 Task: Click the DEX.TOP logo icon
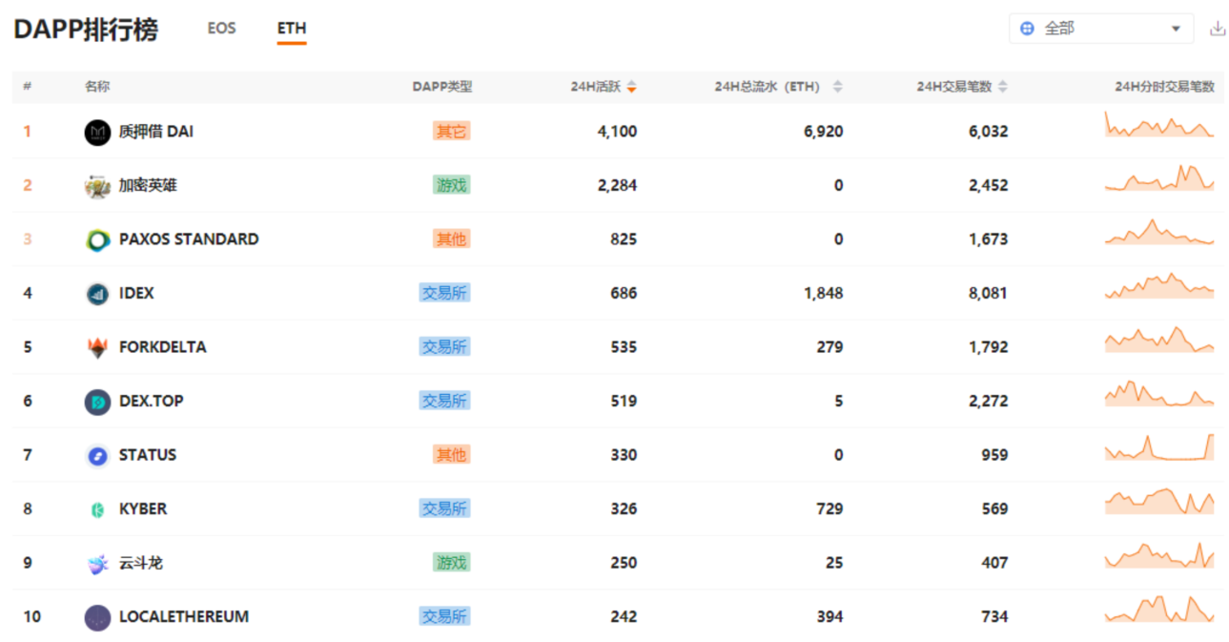point(97,402)
